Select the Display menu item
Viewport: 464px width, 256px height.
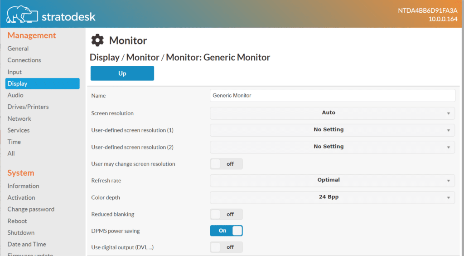(x=42, y=84)
